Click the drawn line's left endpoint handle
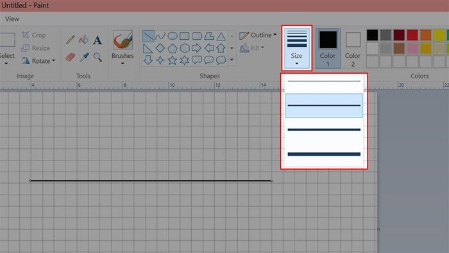Screen dimensions: 449x253 coord(30,181)
